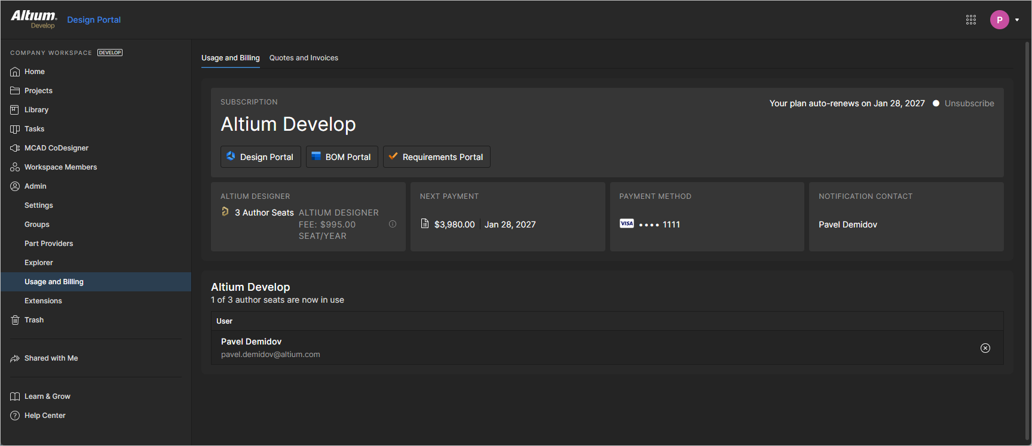Open Trash via the bin icon
Viewport: 1032px width, 446px height.
point(15,320)
